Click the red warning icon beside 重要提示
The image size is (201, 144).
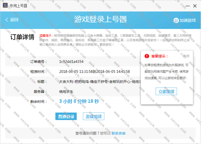147,56
